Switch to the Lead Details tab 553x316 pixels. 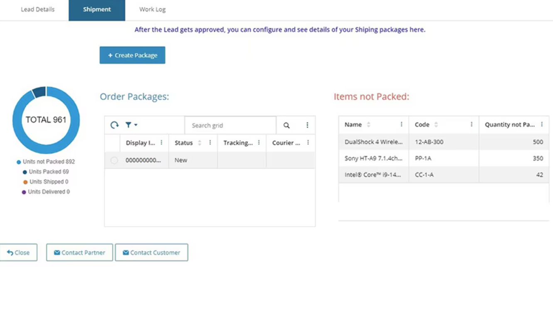tap(37, 9)
